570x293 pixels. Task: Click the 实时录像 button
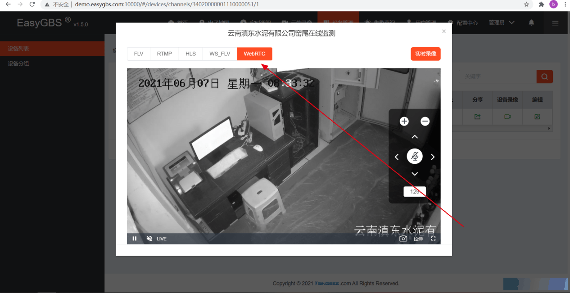(425, 54)
